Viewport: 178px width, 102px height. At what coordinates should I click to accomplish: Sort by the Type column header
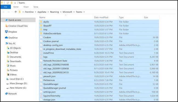click(x=121, y=17)
